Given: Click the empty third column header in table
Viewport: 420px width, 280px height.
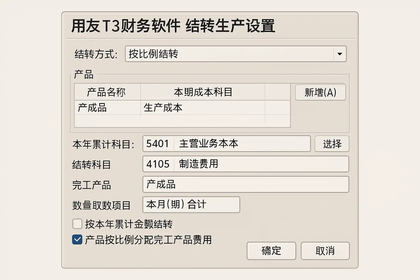Looking at the screenshot, I should pyautogui.click(x=277, y=92).
